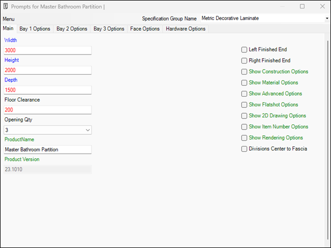Open the Menu item

(x=8, y=19)
